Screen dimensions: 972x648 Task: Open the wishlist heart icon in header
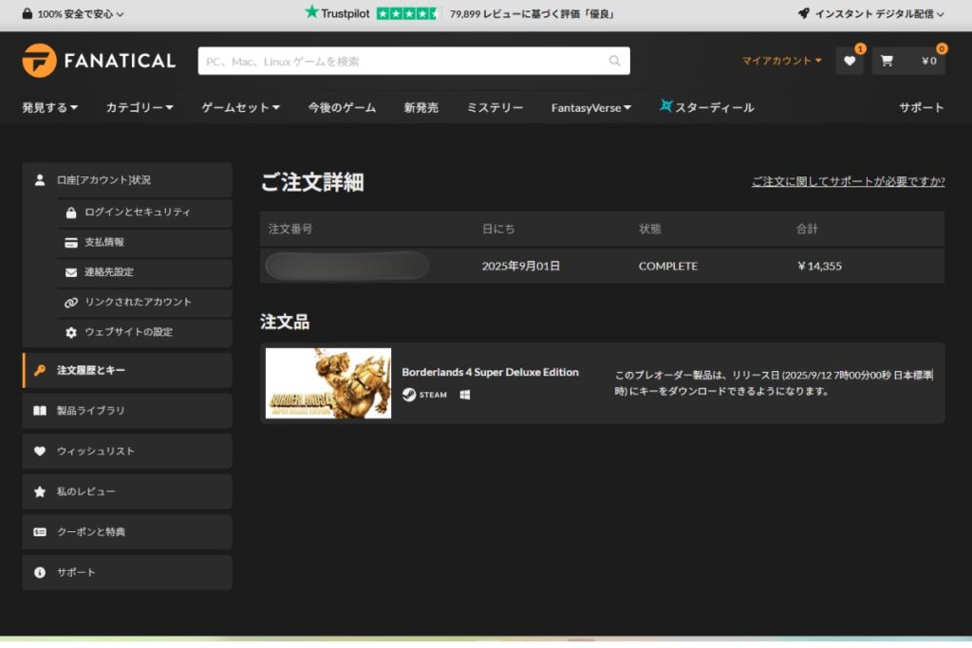[x=850, y=61]
